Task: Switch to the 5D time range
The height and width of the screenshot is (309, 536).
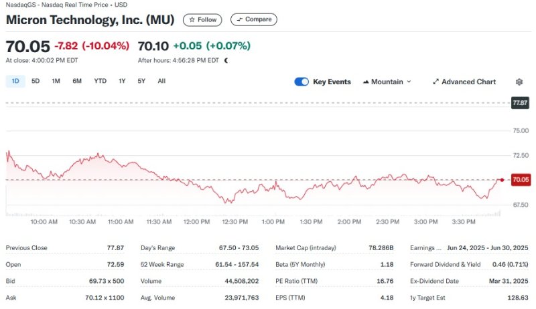Action: tap(36, 81)
